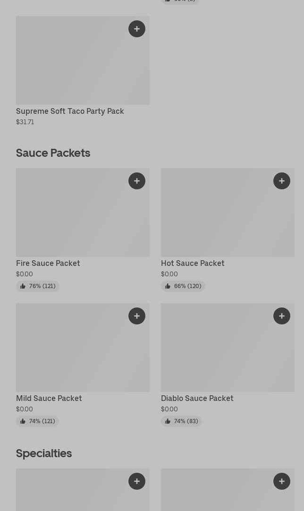Click the Diablo Sauce 74% (83) rating badge

182,421
